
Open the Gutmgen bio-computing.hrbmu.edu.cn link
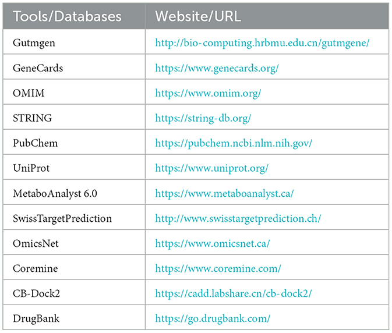(262, 43)
